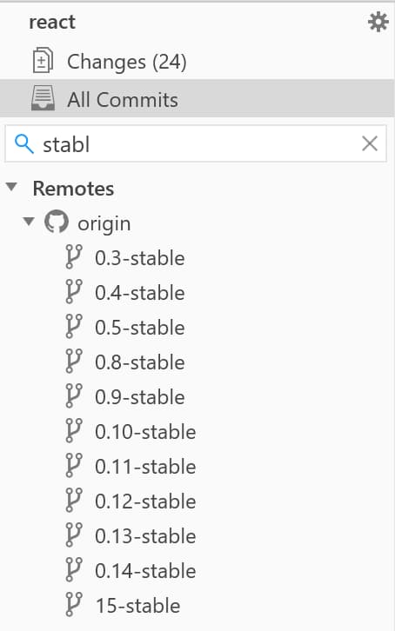The width and height of the screenshot is (395, 631).
Task: Collapse the origin remote tree
Action: click(x=29, y=222)
